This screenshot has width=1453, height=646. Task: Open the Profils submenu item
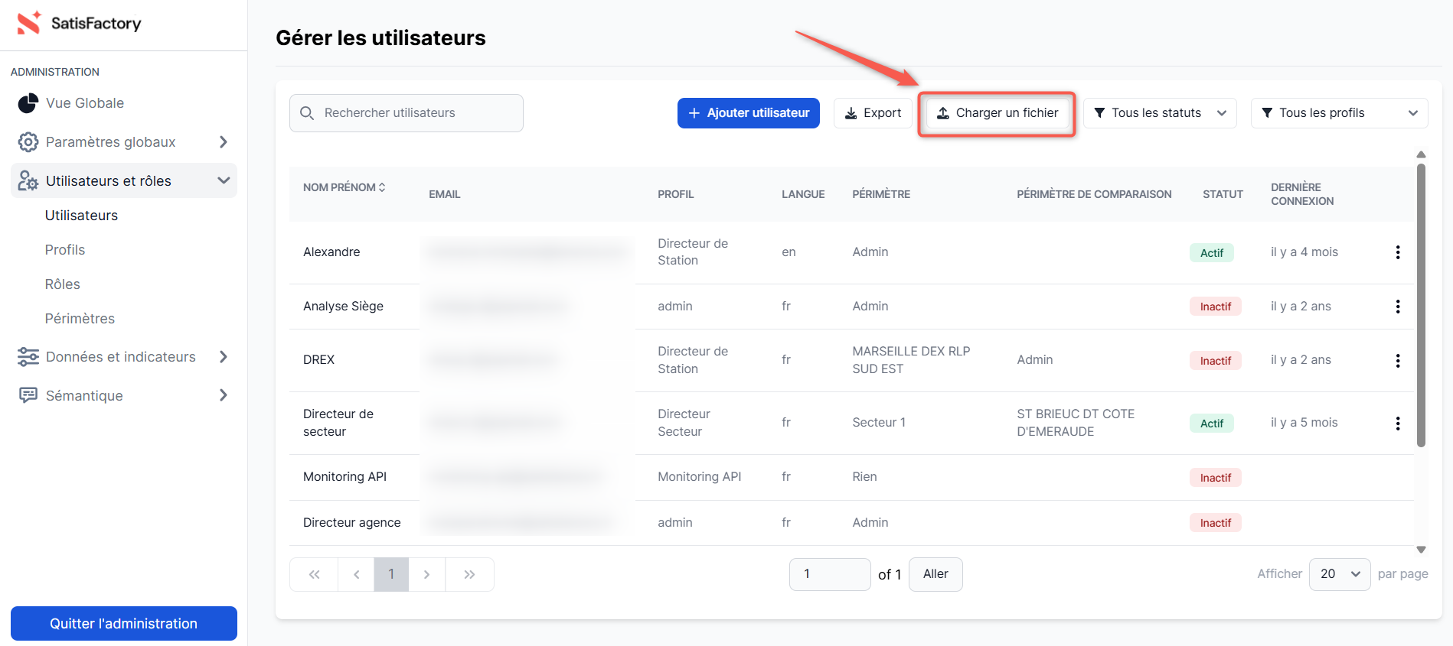(x=65, y=250)
